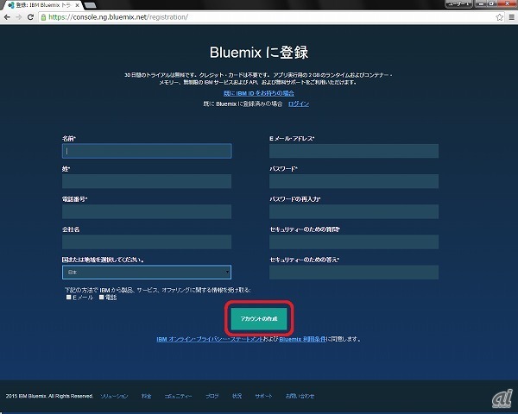
Task: Open the Bluemix 利用条件 terms link
Action: point(302,339)
